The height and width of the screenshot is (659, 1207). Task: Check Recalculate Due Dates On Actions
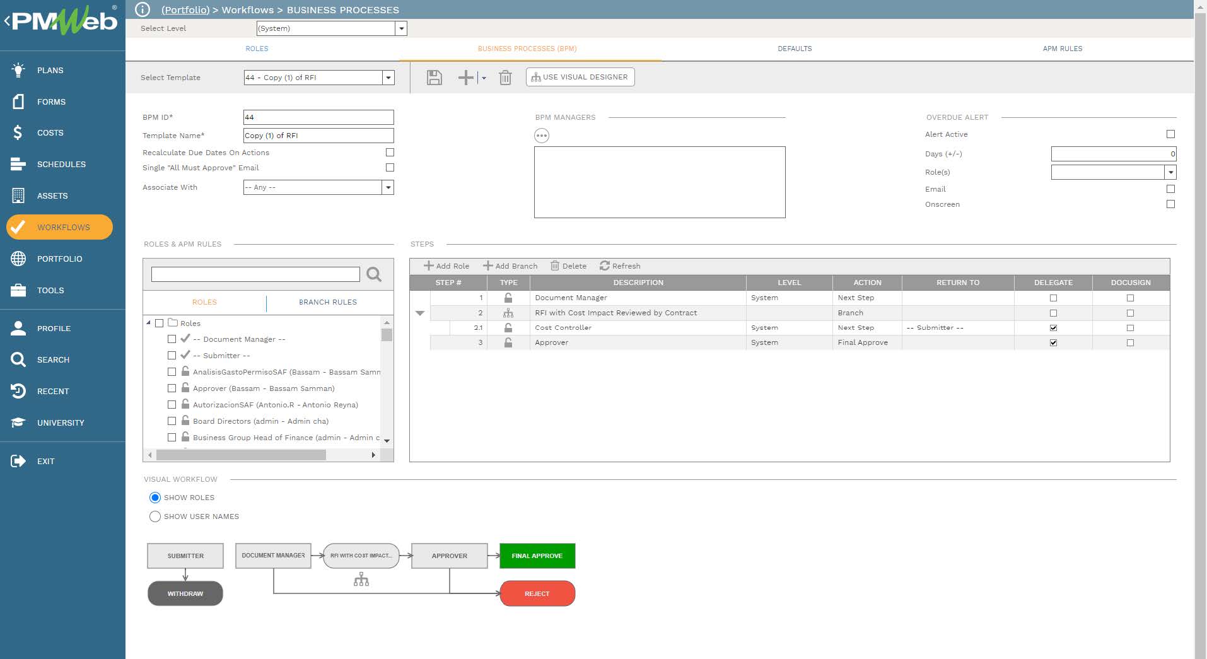click(x=390, y=152)
